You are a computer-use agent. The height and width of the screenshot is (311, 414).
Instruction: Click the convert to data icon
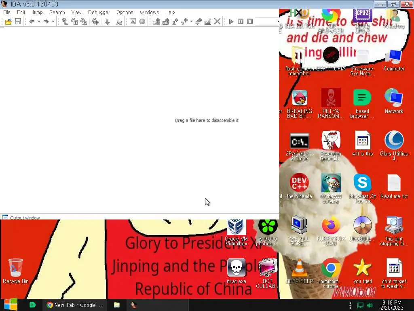click(165, 21)
